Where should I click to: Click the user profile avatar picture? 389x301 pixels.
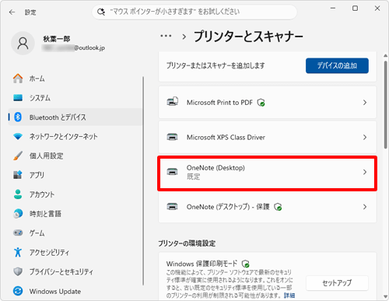pyautogui.click(x=23, y=44)
